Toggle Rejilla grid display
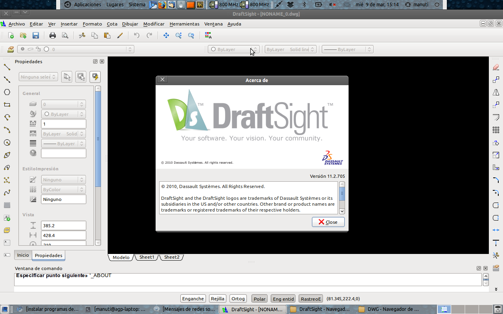 click(x=217, y=299)
